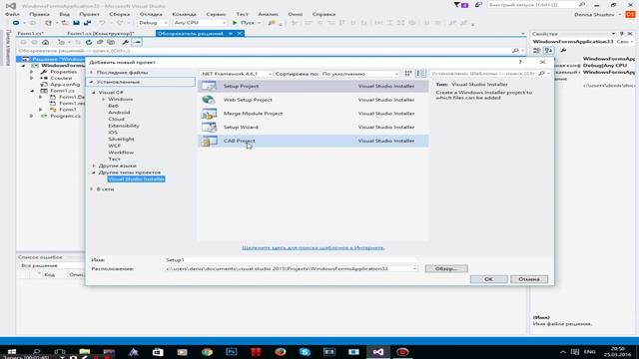
Task: Open dialog help question mark
Action: click(520, 62)
